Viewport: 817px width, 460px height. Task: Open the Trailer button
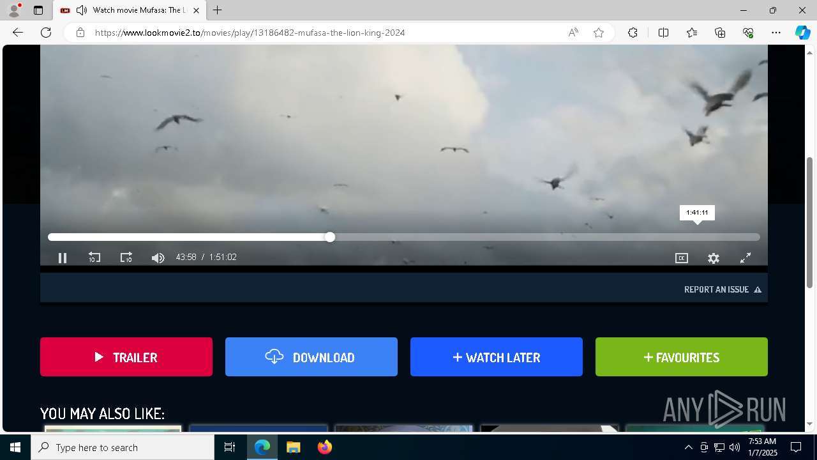pos(126,357)
